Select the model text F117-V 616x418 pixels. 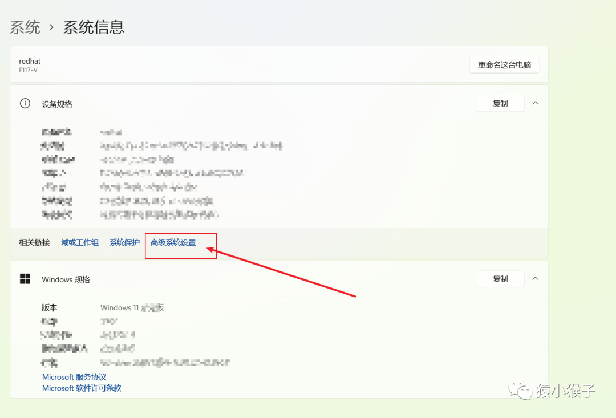[28, 70]
